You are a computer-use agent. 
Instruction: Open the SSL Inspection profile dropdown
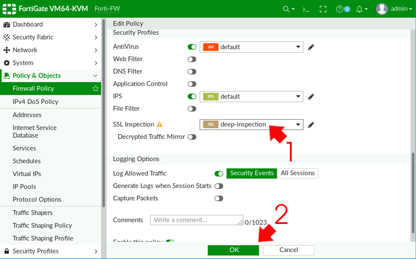click(x=251, y=124)
